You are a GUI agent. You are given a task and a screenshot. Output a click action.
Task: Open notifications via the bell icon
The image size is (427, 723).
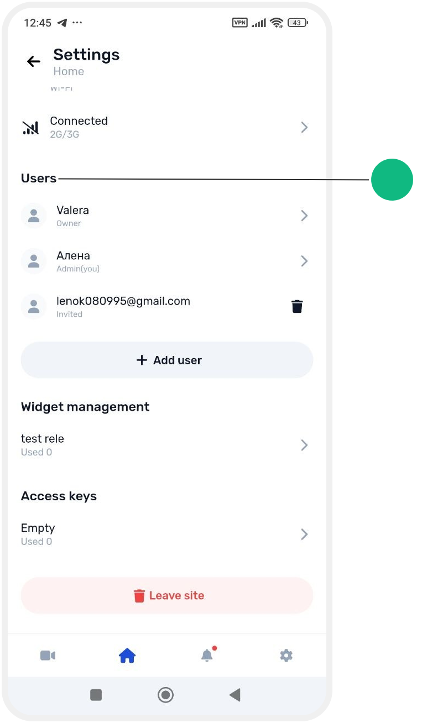pos(207,656)
